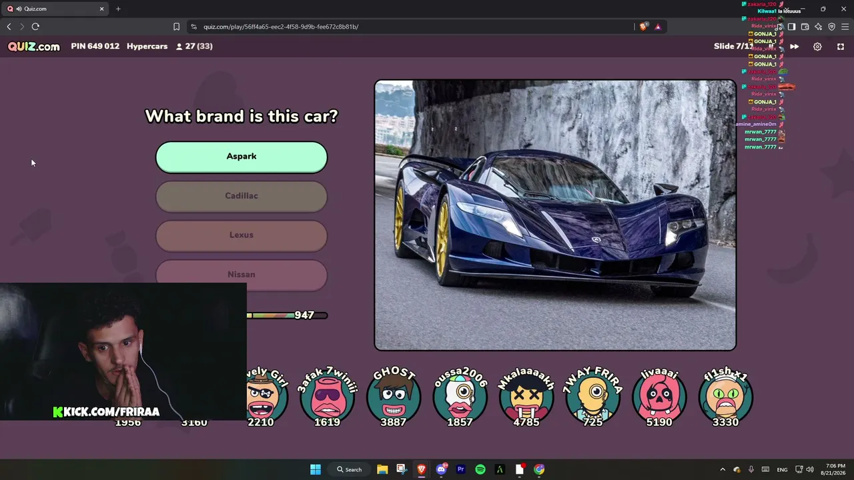Open Discord from the taskbar
This screenshot has width=854, height=480.
(x=441, y=469)
